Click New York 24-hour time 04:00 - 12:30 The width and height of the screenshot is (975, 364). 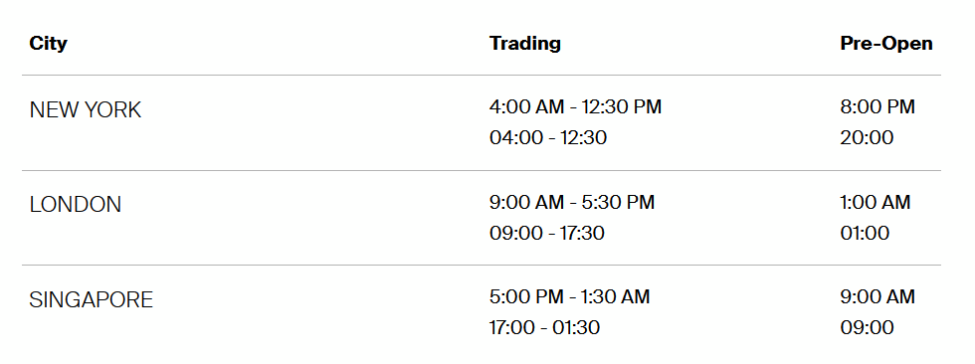[x=548, y=137]
